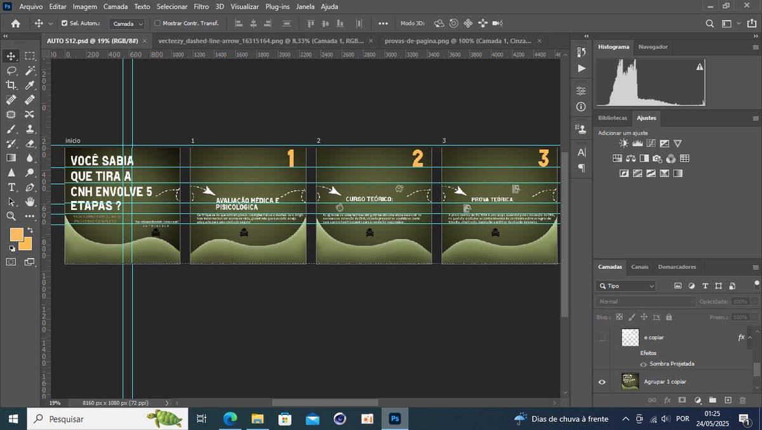Add a Levels adjustment

636,143
